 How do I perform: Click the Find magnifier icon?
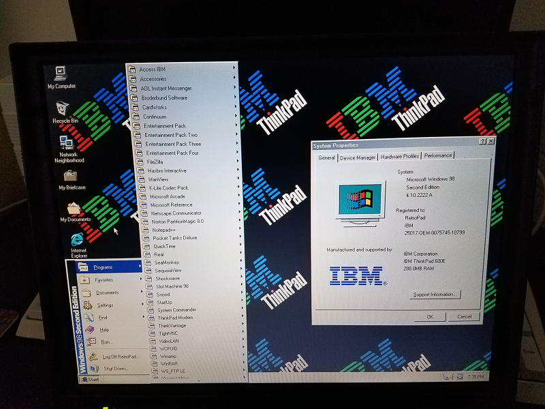pyautogui.click(x=89, y=317)
